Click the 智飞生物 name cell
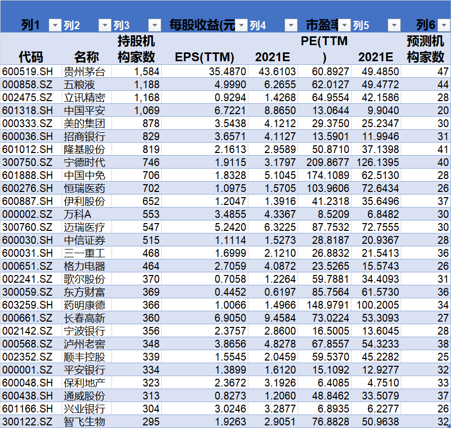Screen dimensions: 451x428 coord(87,422)
